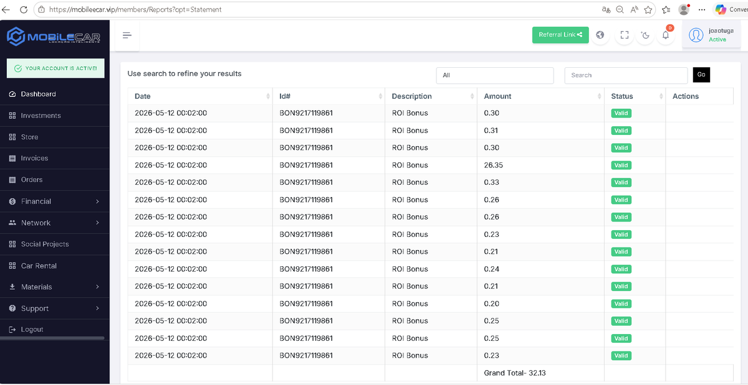Click the Valid badge in the 26.35 row
748x385 pixels.
pyautogui.click(x=621, y=165)
